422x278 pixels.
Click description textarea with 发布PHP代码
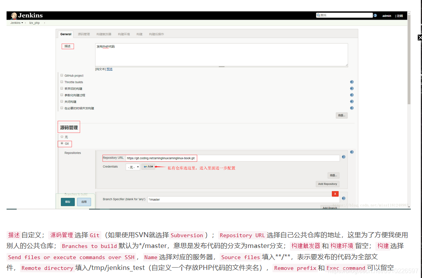point(222,55)
